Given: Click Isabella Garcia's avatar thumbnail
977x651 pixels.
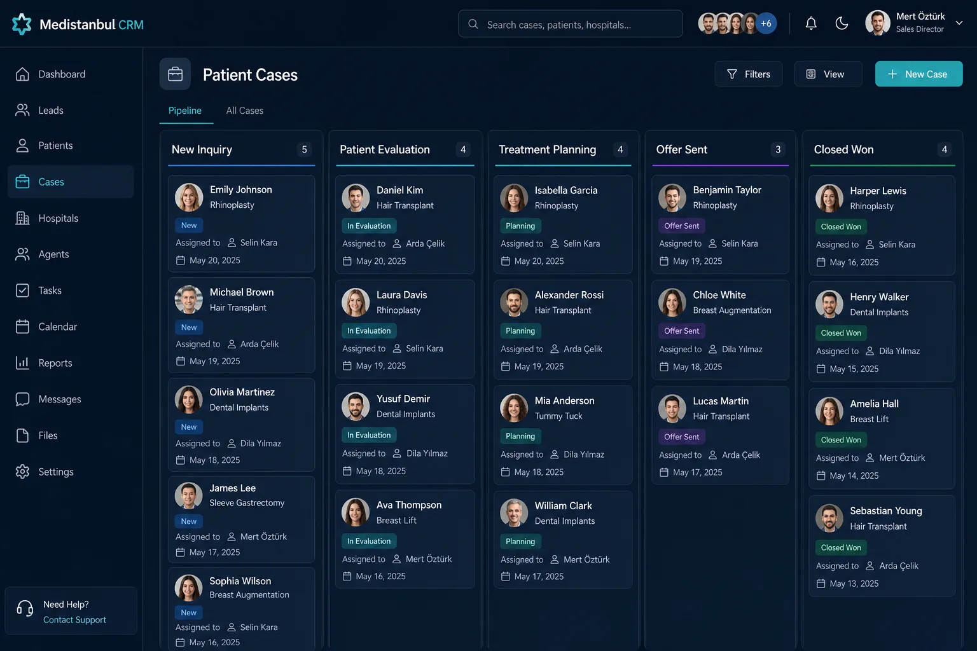Looking at the screenshot, I should click(x=514, y=198).
